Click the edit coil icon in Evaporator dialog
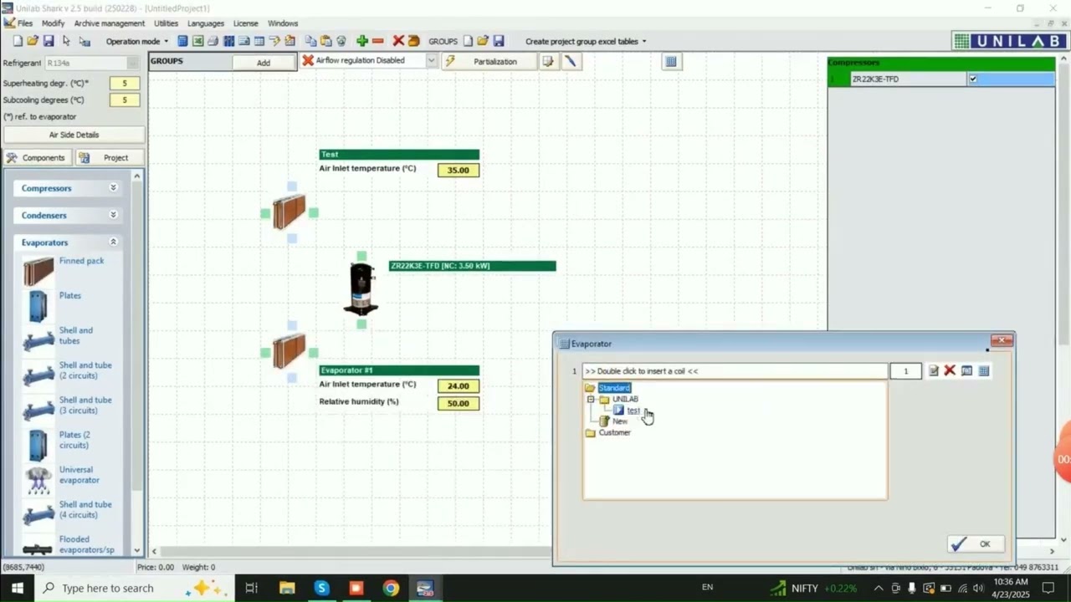Screen dimensions: 1071x602 (x=934, y=370)
